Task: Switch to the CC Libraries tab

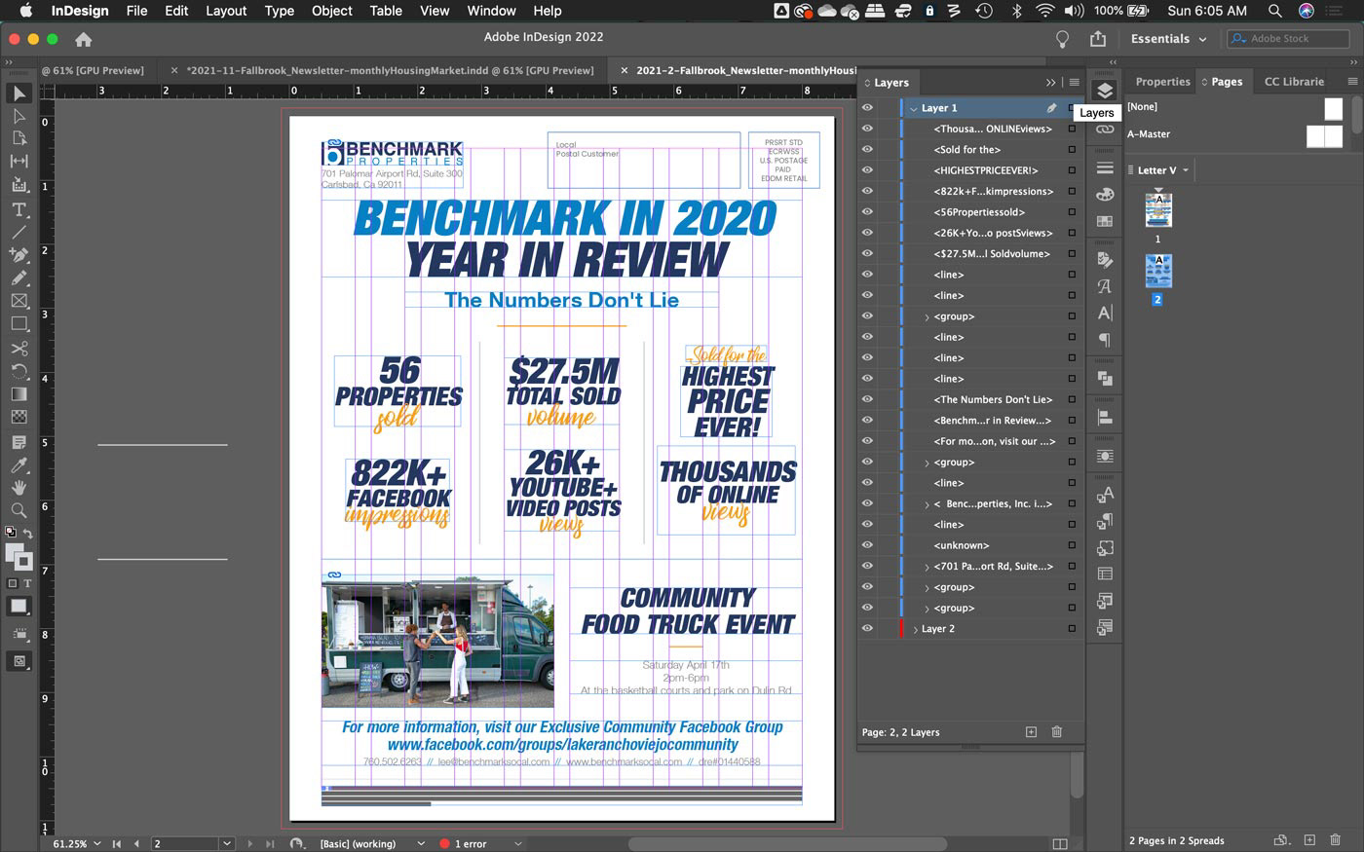Action: pyautogui.click(x=1294, y=82)
